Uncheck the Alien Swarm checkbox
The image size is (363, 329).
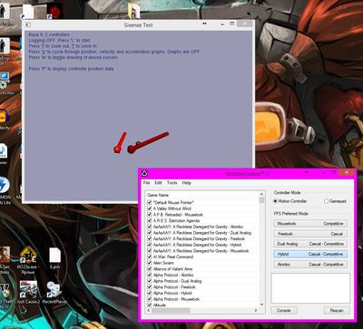[149, 263]
